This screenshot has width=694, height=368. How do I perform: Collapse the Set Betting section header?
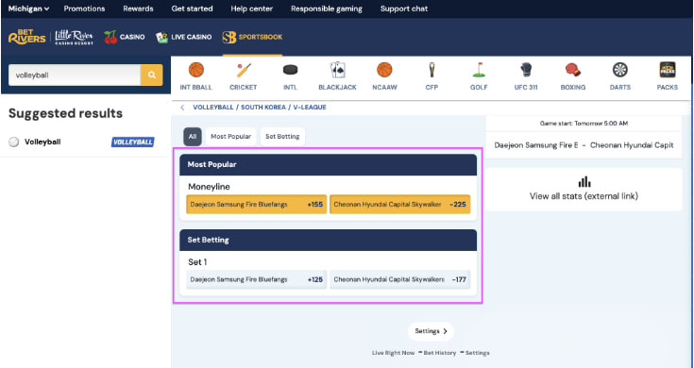click(328, 241)
